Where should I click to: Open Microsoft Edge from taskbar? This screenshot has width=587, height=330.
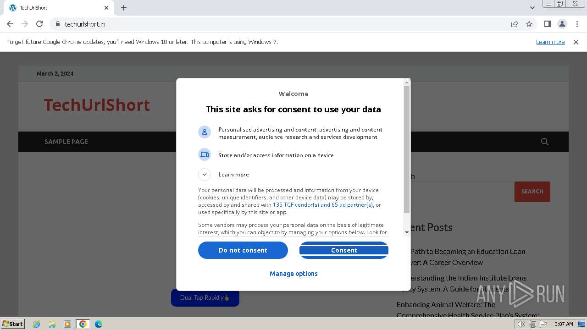(x=98, y=324)
